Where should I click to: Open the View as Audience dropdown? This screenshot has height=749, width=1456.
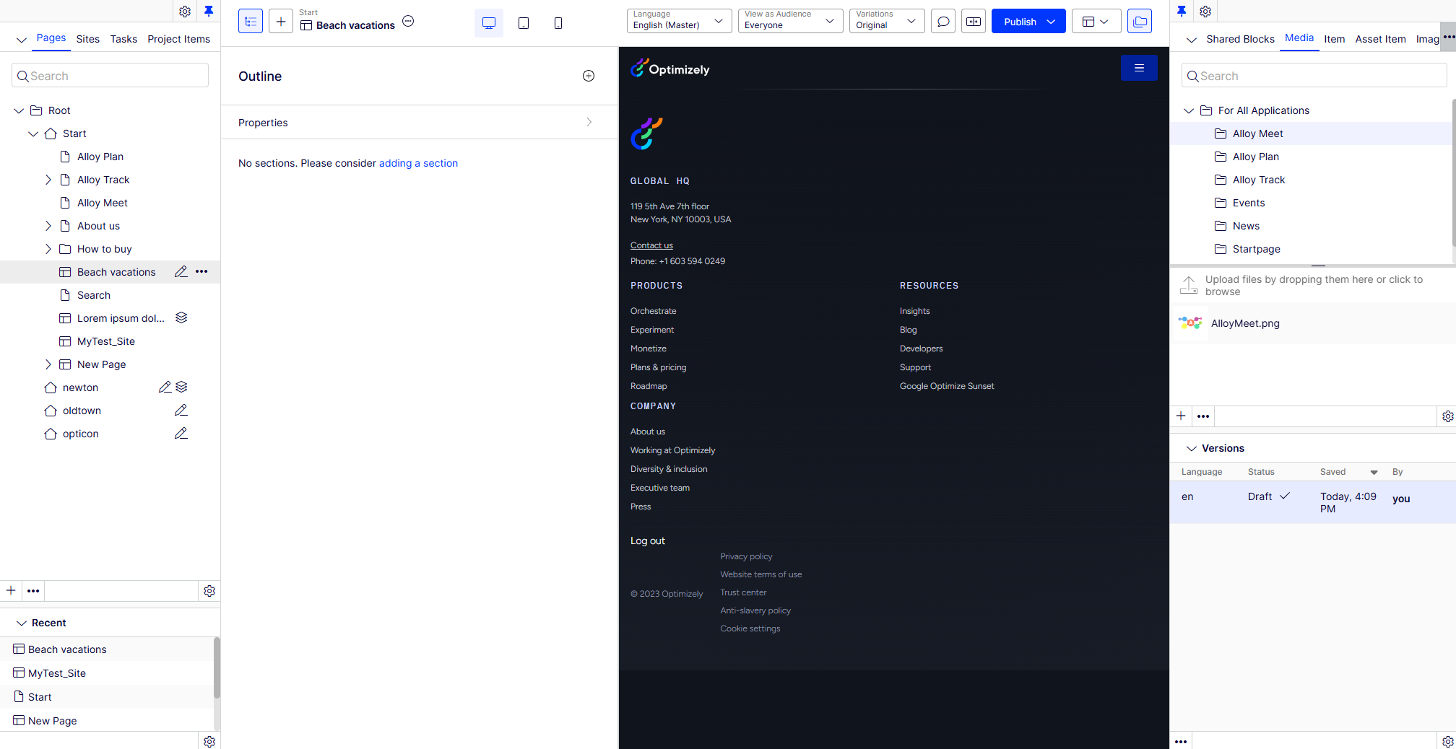[790, 21]
